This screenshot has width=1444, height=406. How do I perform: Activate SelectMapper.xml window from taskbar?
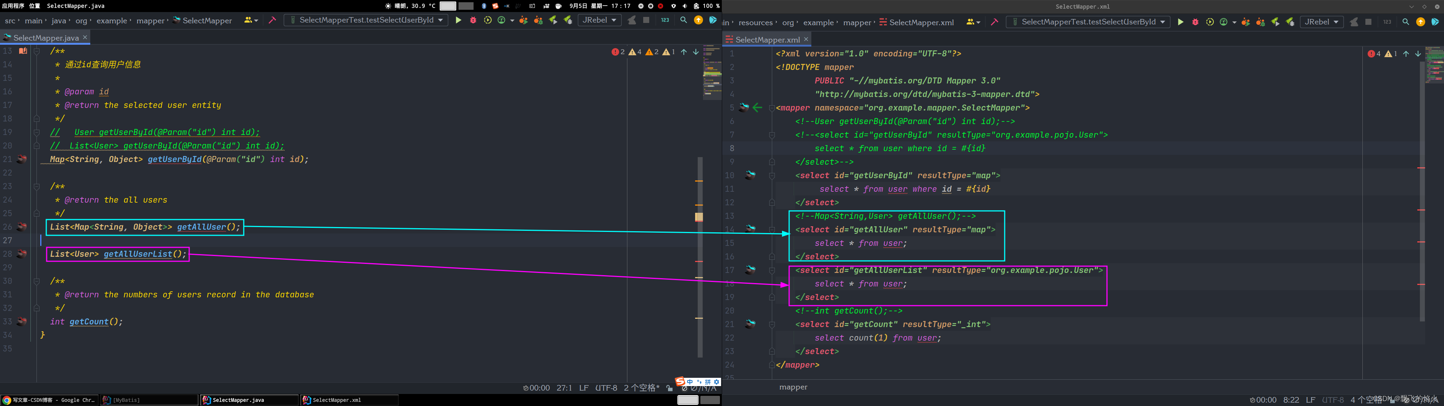click(349, 400)
